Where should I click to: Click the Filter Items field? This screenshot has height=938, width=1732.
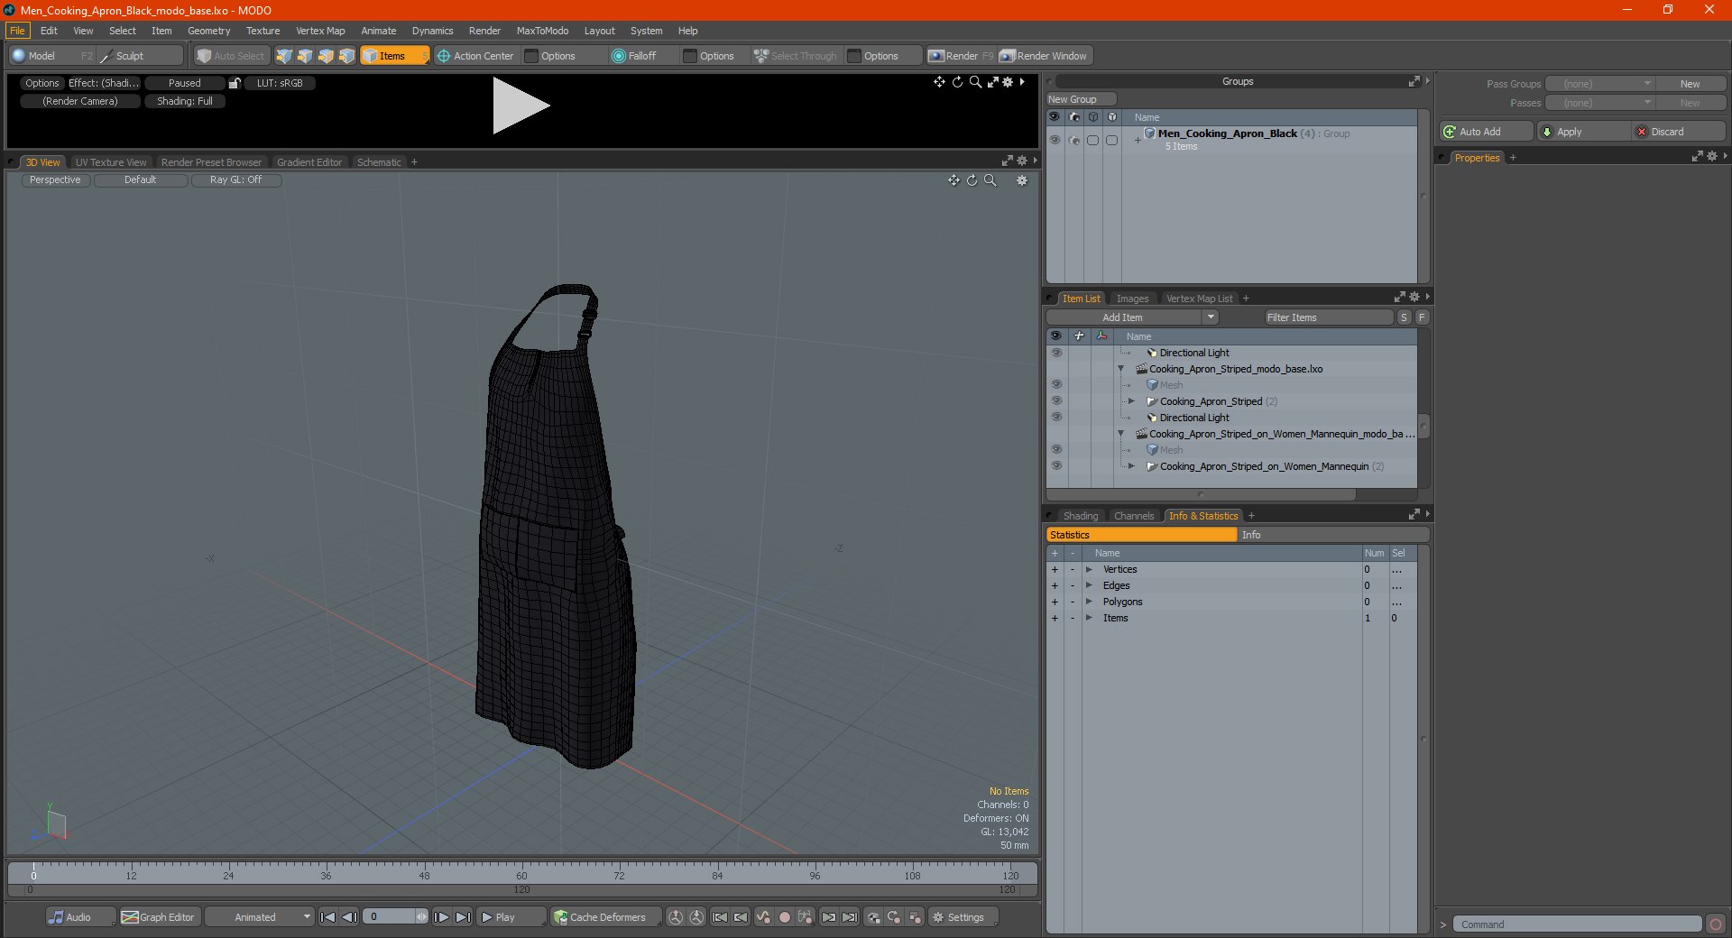[x=1328, y=317]
